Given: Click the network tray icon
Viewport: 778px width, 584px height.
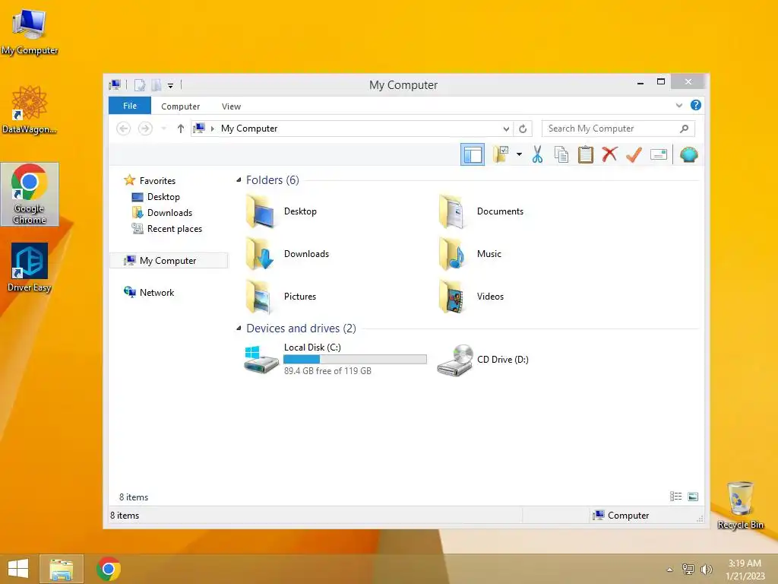Looking at the screenshot, I should (688, 569).
